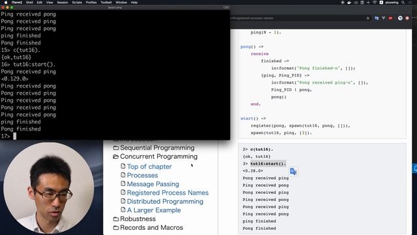The height and width of the screenshot is (235, 417).
Task: Click '{ok,tut16}' output in terminal
Action: [16, 57]
